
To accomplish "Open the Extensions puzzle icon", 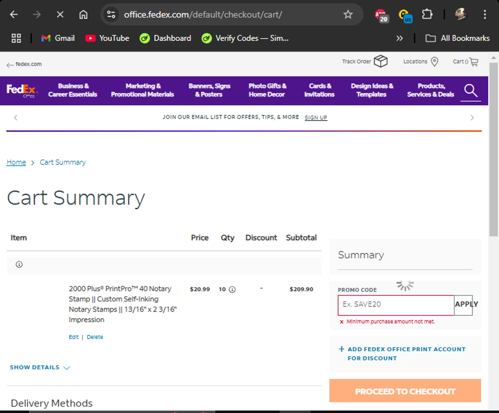I will 427,14.
